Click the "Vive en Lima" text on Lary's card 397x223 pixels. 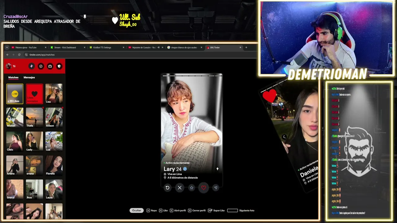[175, 174]
